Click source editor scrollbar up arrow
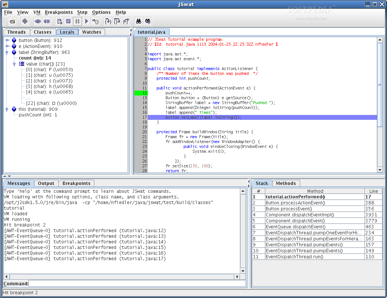 pyautogui.click(x=380, y=40)
